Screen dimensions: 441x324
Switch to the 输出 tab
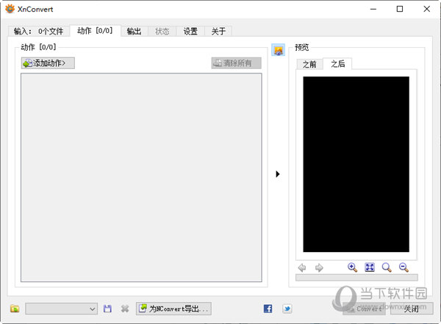click(135, 31)
